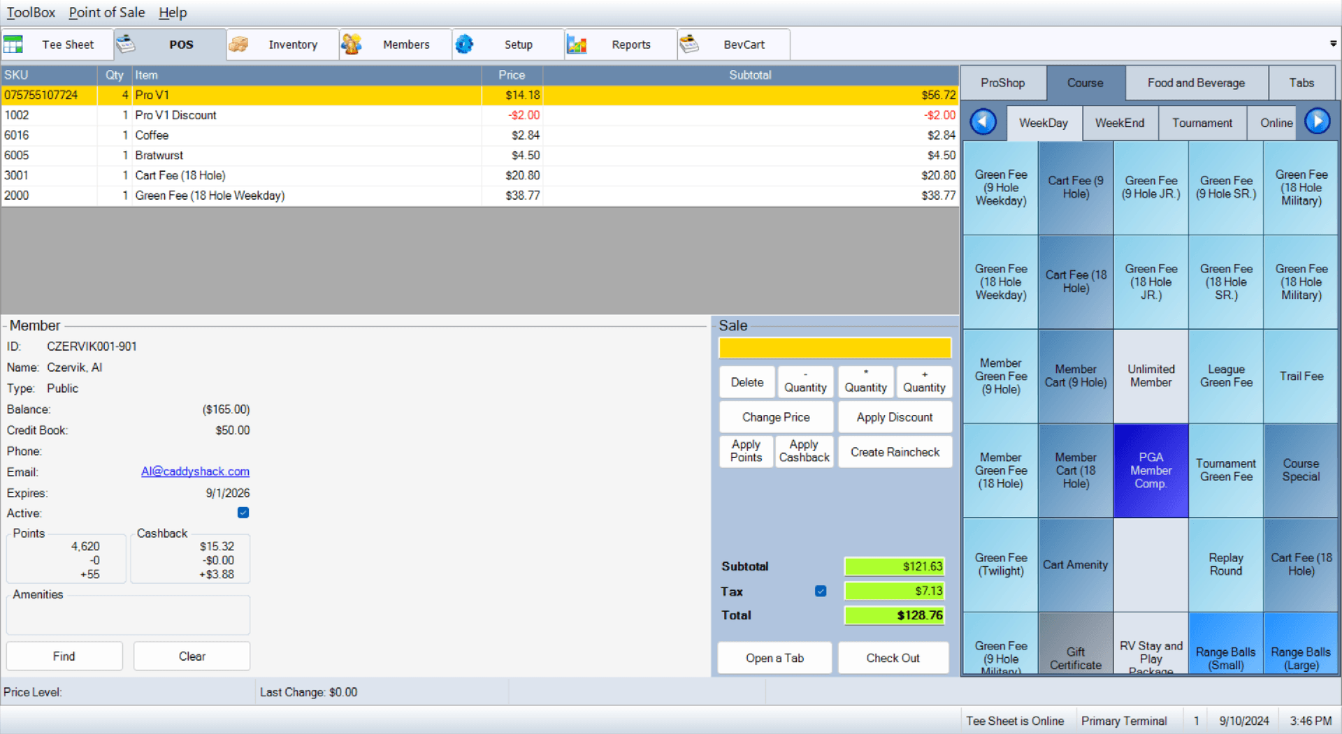The image size is (1342, 734).
Task: Select the Coffee line item row
Action: click(x=280, y=135)
